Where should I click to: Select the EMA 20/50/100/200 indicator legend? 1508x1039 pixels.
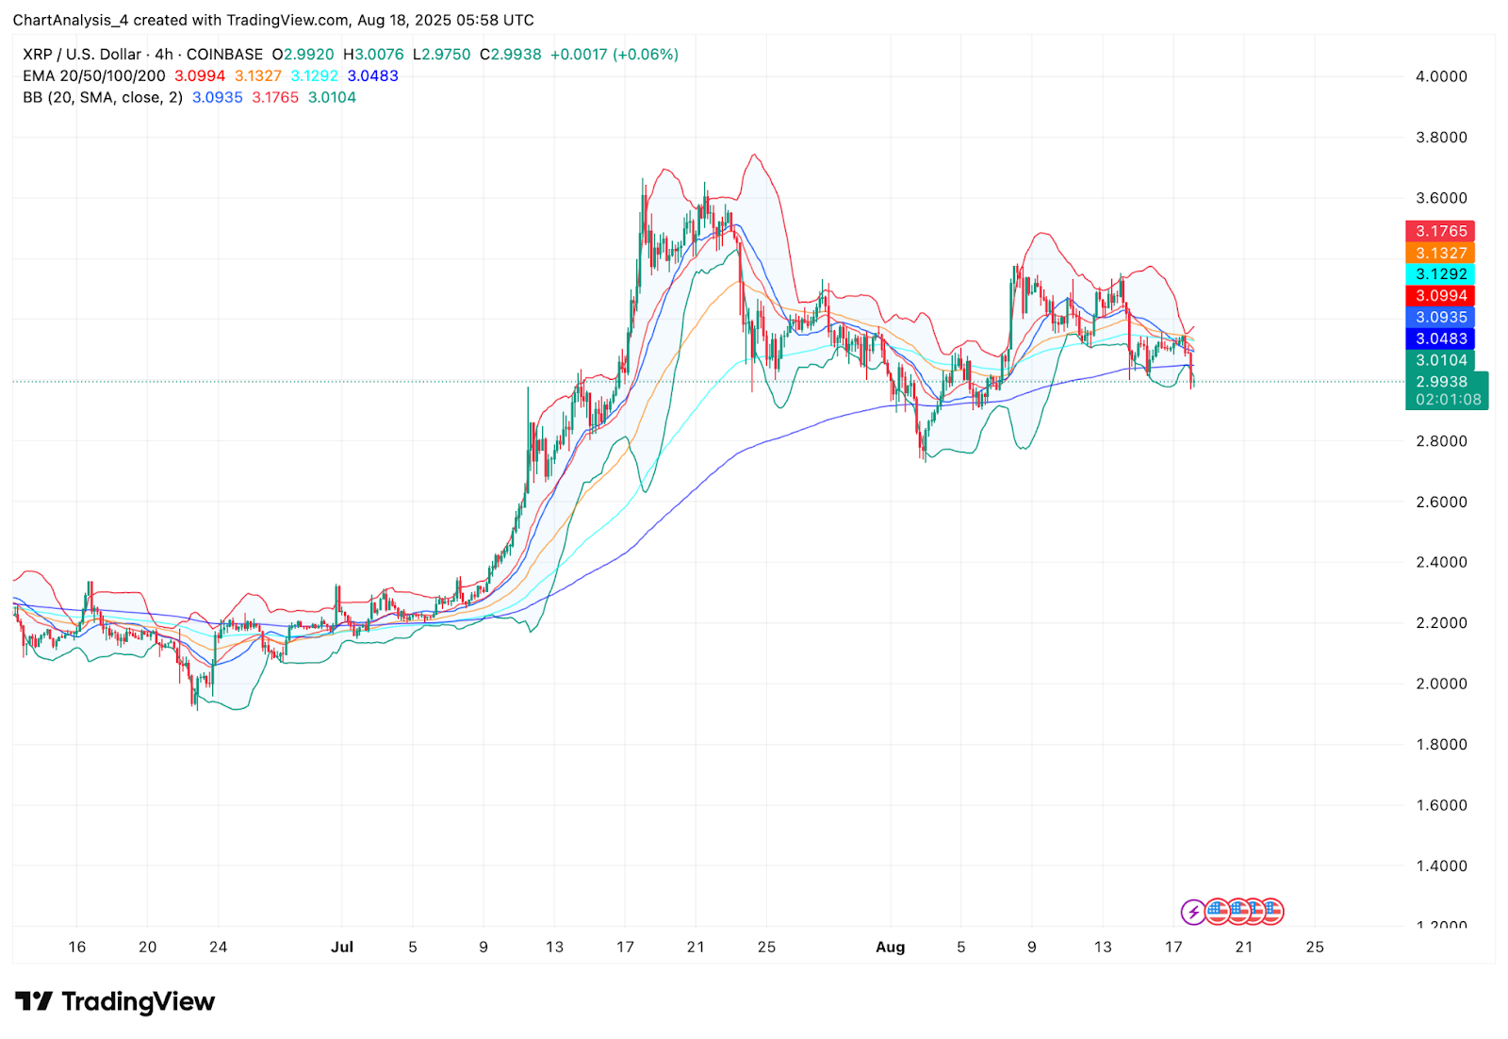click(94, 76)
